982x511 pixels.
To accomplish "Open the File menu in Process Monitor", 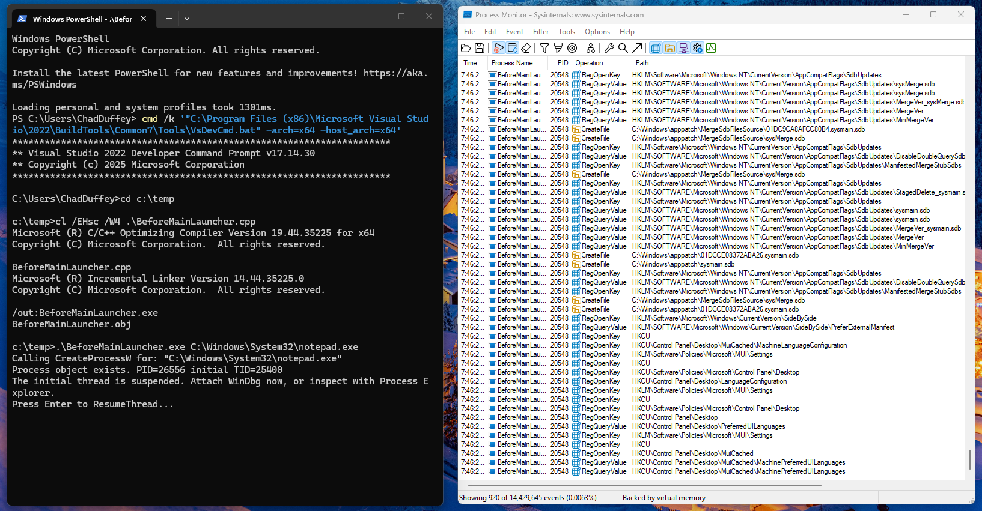I will [469, 32].
